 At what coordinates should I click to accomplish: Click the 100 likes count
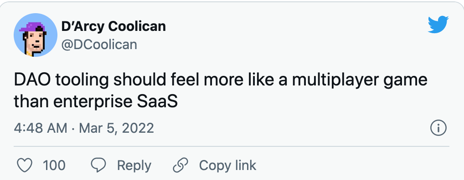(x=54, y=165)
